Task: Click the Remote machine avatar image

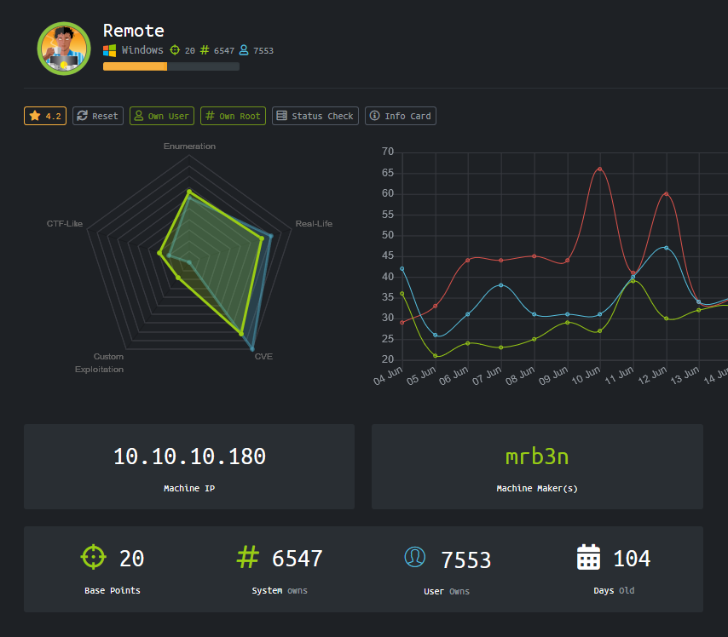Action: point(64,49)
